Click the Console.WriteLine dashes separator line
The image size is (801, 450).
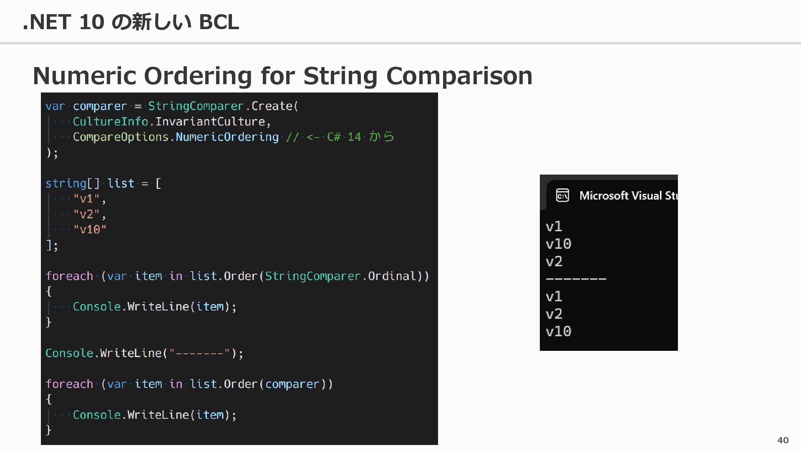[144, 353]
